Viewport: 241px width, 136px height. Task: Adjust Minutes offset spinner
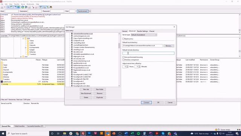pyautogui.click(x=140, y=66)
